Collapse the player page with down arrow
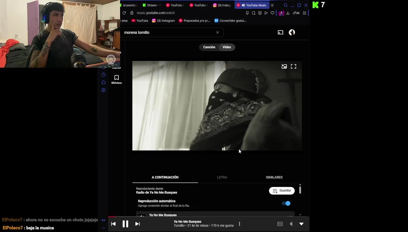Screen dimensions: 408x232 click(x=301, y=224)
